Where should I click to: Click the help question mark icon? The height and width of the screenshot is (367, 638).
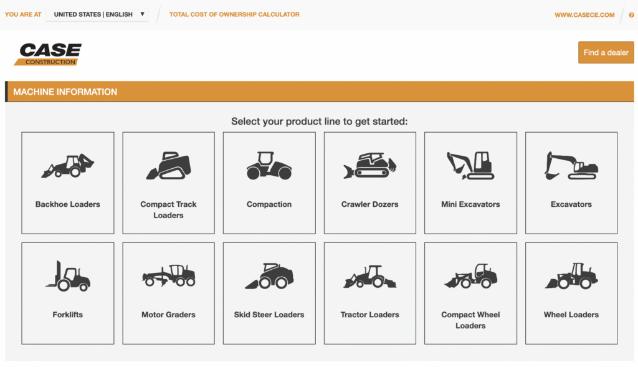pos(631,15)
